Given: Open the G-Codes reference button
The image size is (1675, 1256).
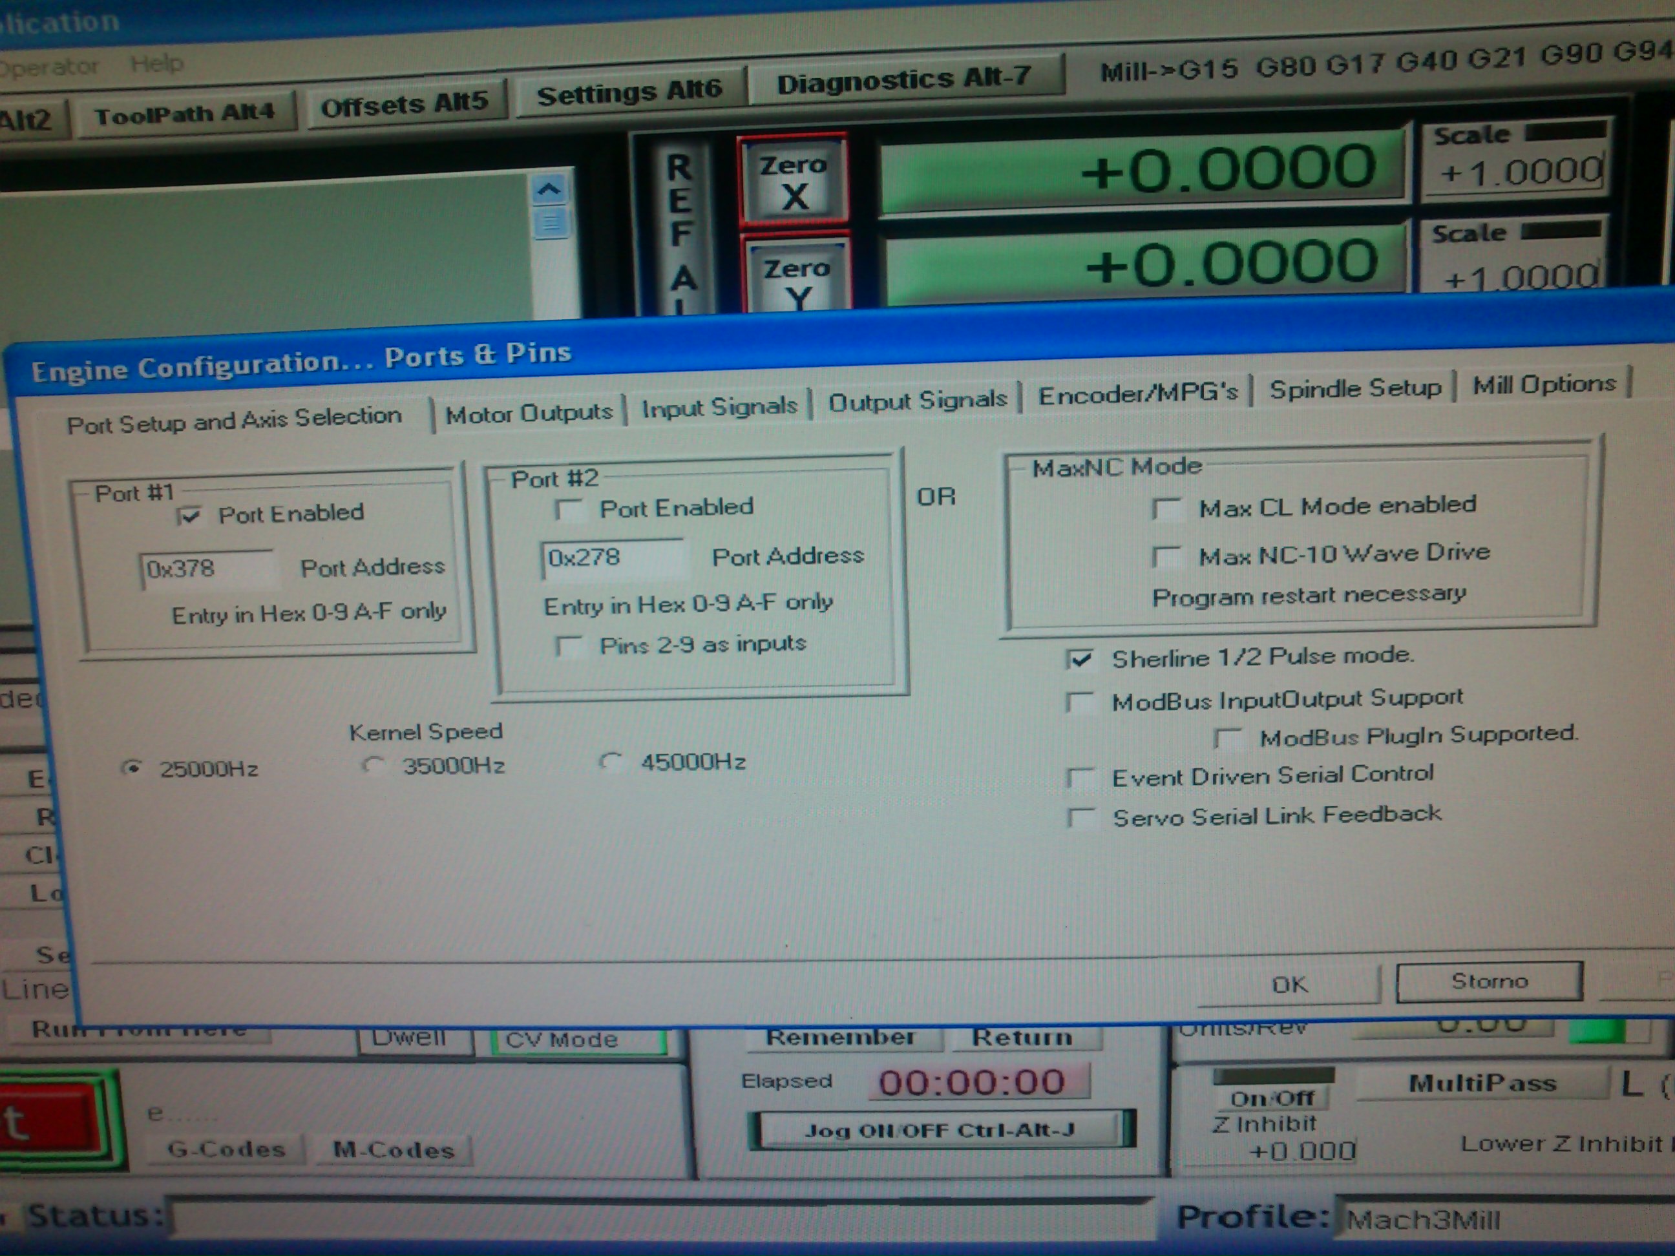Looking at the screenshot, I should (226, 1149).
